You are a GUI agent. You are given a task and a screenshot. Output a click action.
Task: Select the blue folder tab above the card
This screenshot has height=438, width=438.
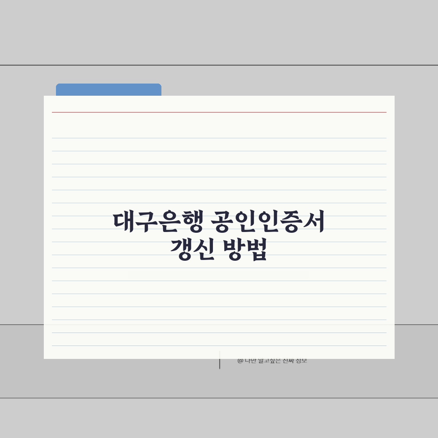coord(109,90)
